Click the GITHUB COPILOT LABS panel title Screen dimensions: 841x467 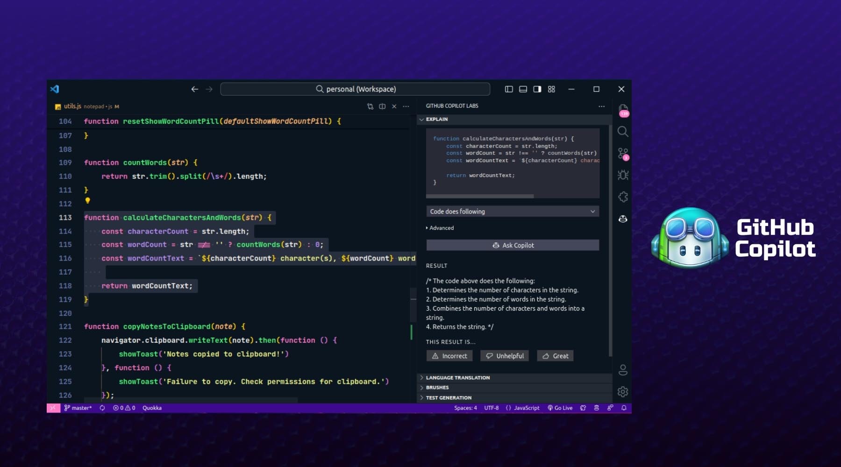[x=452, y=106]
